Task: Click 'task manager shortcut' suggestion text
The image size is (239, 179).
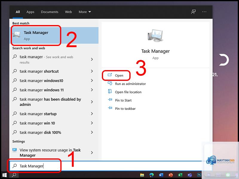Action: pos(39,71)
